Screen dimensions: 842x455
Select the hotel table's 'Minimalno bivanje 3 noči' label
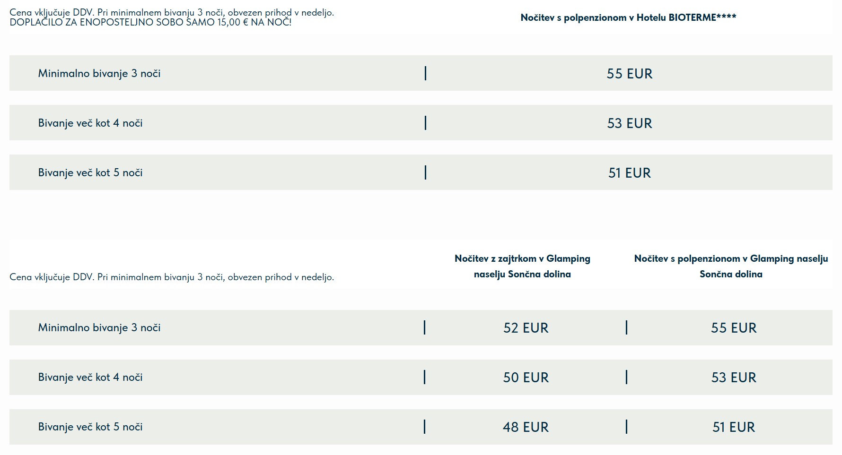click(x=99, y=73)
